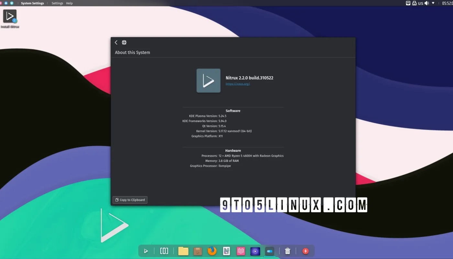Launch Firefox from the dock
The image size is (453, 259).
[x=212, y=251]
